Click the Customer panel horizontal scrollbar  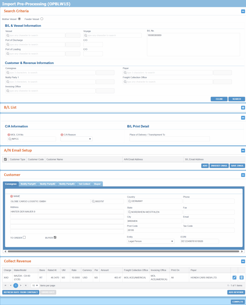click(x=123, y=251)
